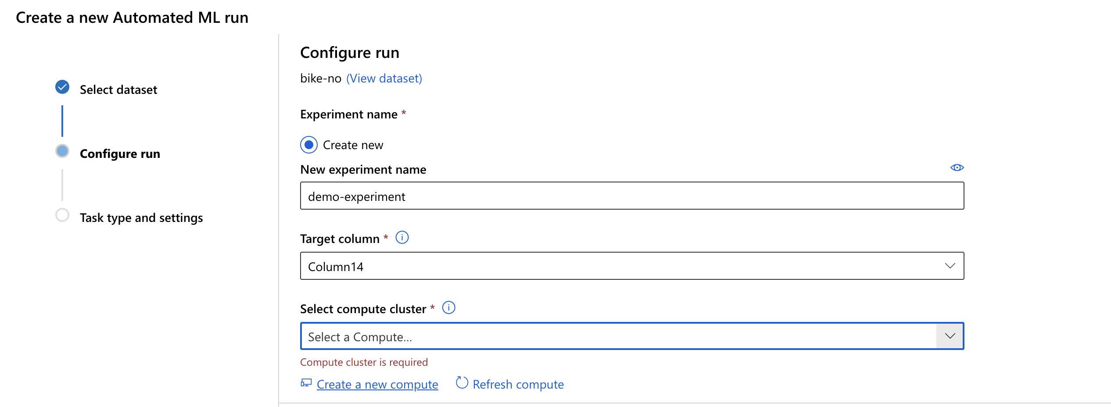
Task: Go to the Select dataset step
Action: tap(118, 90)
